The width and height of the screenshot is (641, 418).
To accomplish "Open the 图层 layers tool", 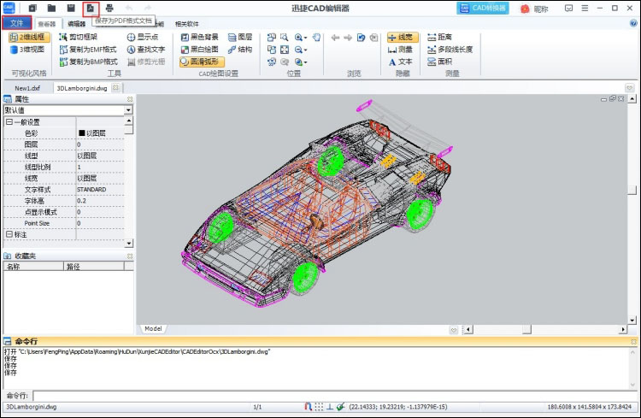I will coord(240,38).
